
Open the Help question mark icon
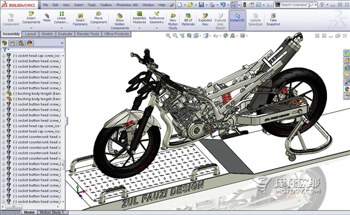click(322, 5)
